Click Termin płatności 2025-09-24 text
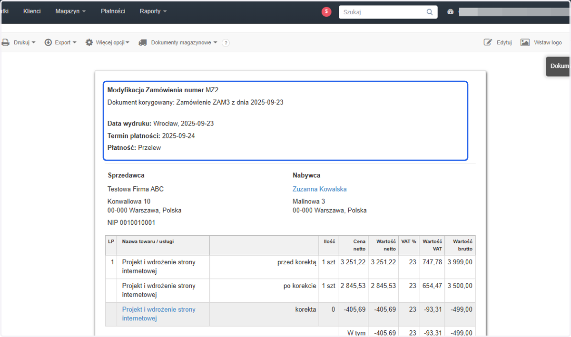 click(151, 136)
